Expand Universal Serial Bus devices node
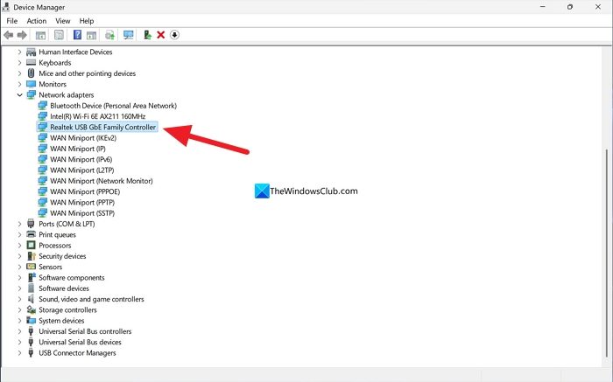This screenshot has height=382, width=613. [19, 342]
